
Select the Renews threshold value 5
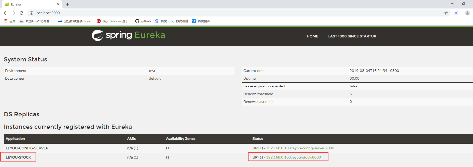point(351,94)
